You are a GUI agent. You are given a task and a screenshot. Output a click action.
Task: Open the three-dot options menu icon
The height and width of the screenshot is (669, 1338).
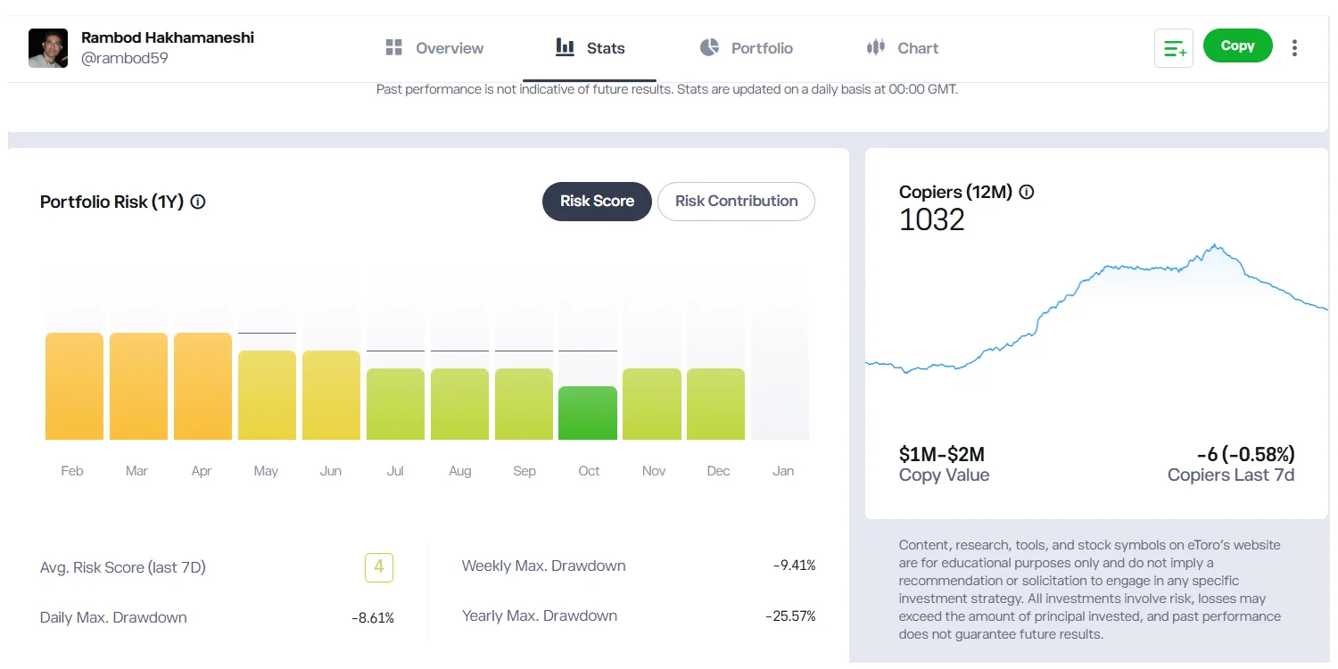point(1294,47)
